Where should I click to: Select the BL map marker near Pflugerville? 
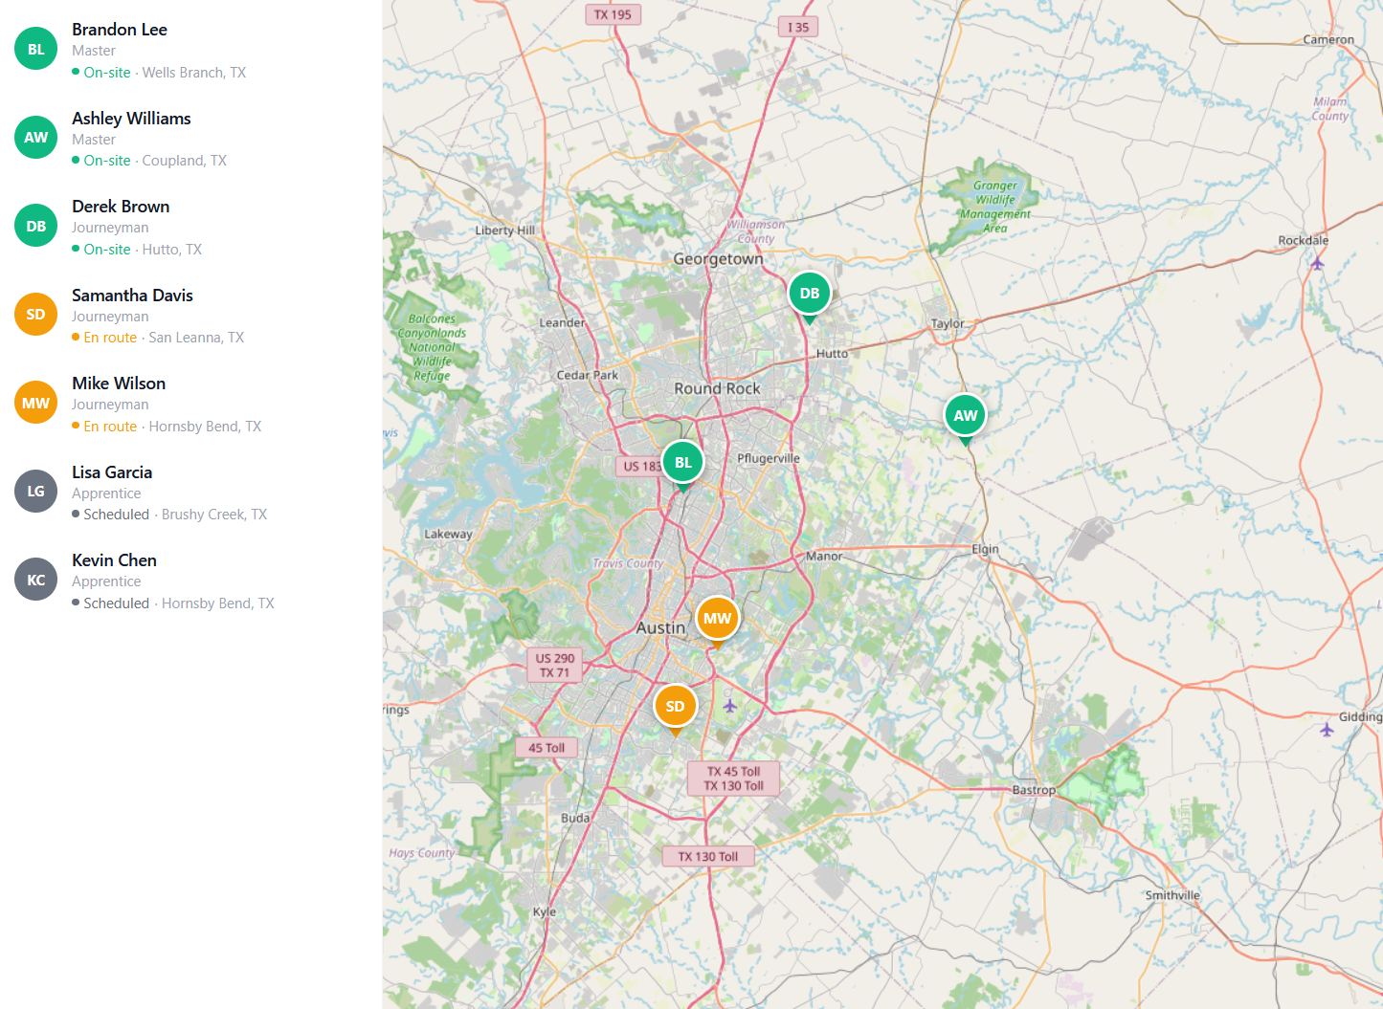pyautogui.click(x=682, y=463)
